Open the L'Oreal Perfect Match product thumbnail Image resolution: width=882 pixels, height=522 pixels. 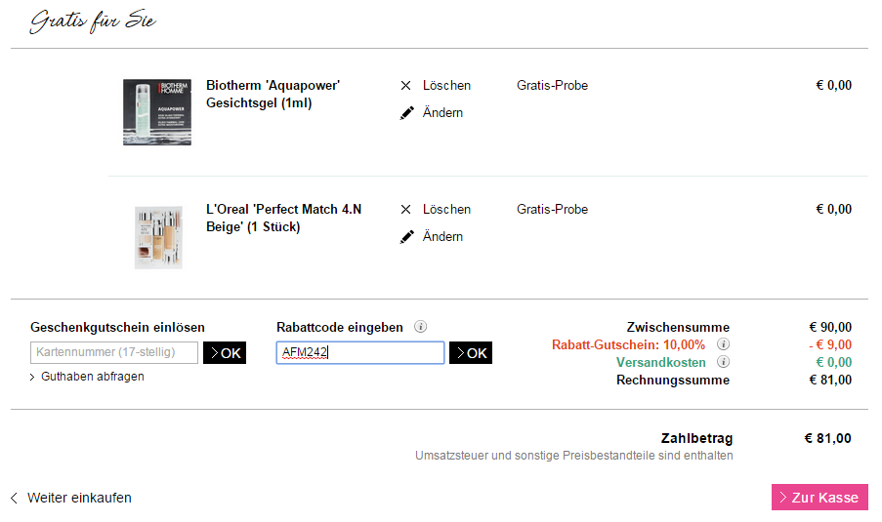pyautogui.click(x=158, y=238)
